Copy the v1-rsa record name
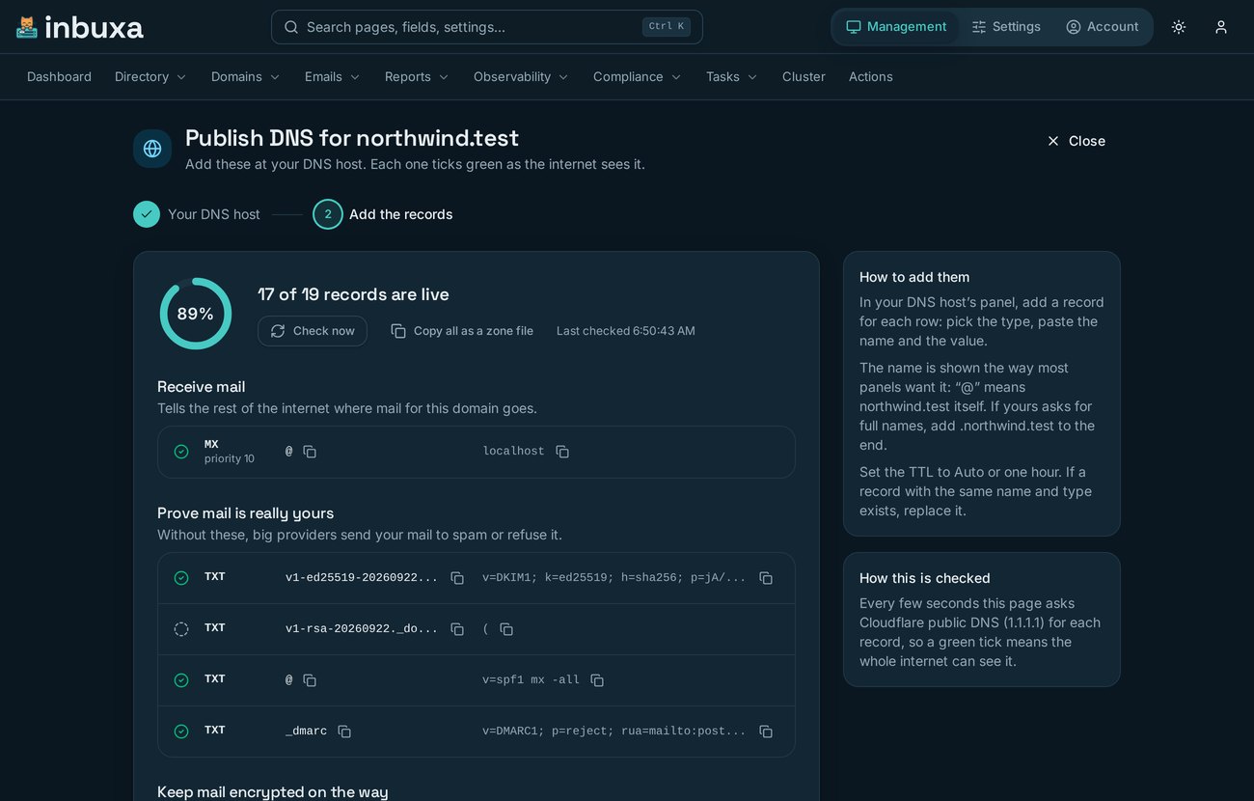Screen dimensions: 1254x801 tap(457, 629)
